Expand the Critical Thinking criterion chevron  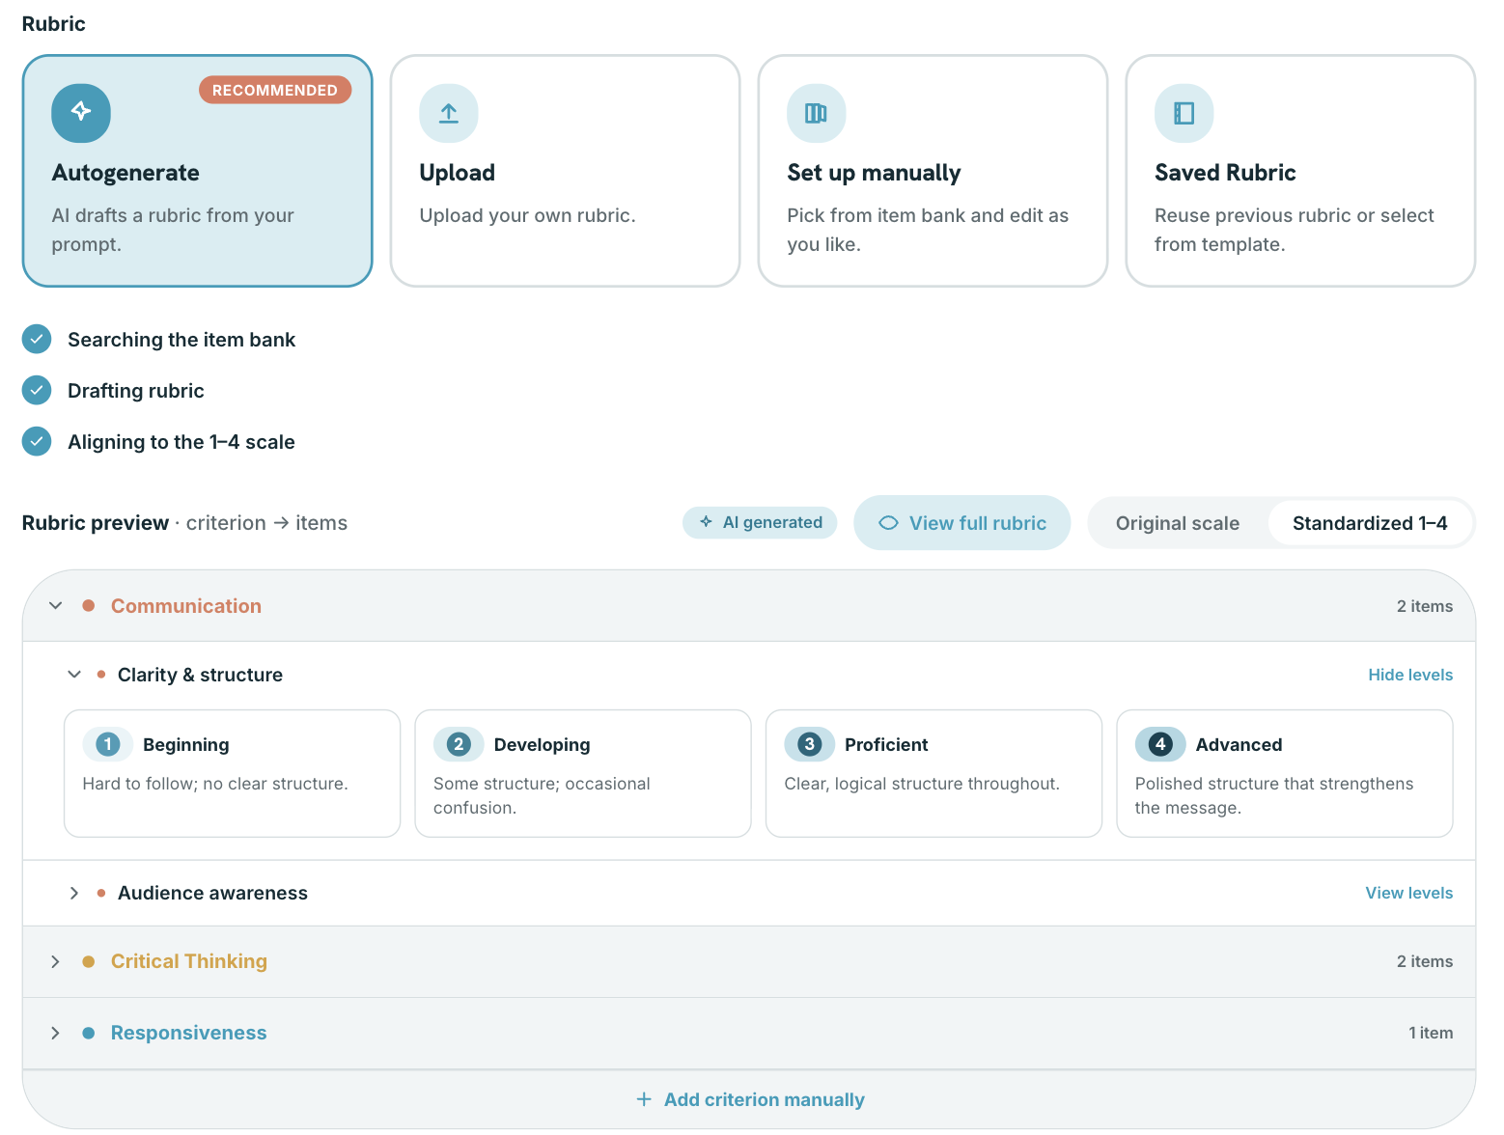pyautogui.click(x=56, y=961)
